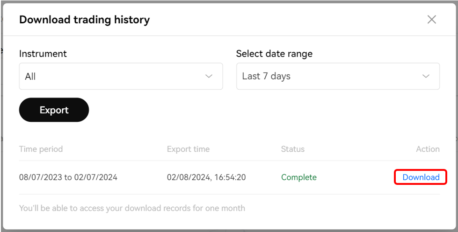Click the 'Last 7 days' selected value
The image size is (458, 232).
(266, 77)
